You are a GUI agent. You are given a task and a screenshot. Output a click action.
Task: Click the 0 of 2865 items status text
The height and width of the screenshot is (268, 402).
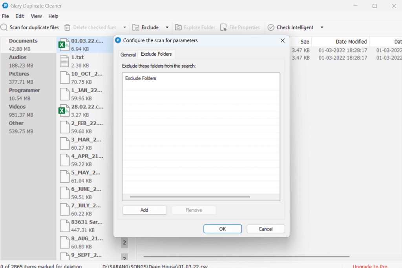(x=41, y=266)
